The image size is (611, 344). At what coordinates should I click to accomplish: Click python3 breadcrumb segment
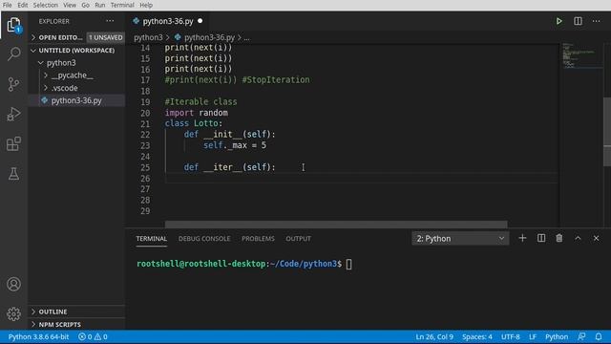[148, 37]
